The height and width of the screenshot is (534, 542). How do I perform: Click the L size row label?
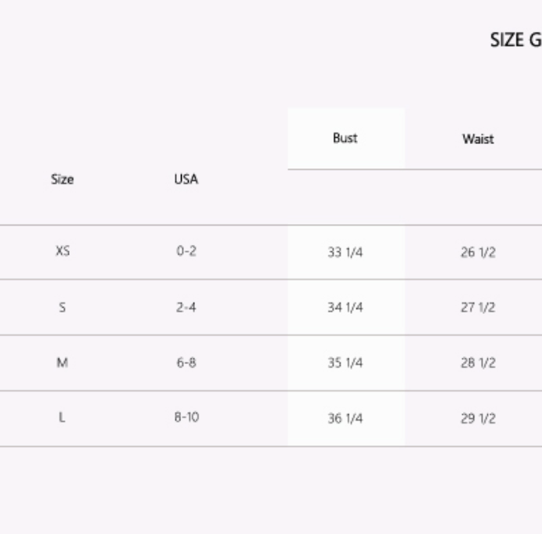pyautogui.click(x=62, y=417)
